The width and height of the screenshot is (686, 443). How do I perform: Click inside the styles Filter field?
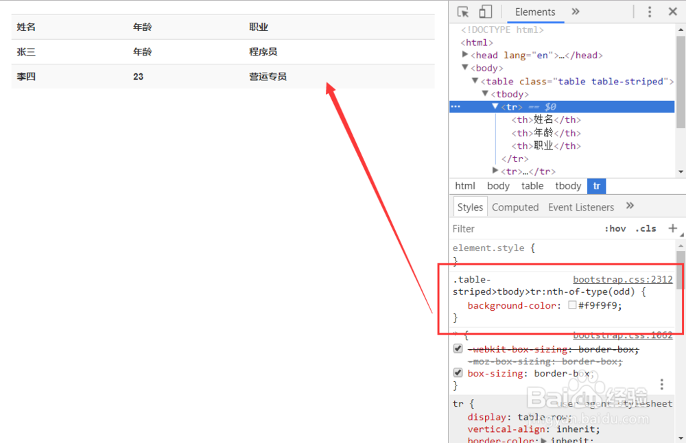[x=480, y=228]
